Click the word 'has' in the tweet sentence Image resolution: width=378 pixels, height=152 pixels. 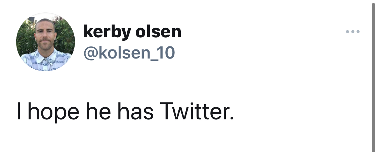(135, 111)
